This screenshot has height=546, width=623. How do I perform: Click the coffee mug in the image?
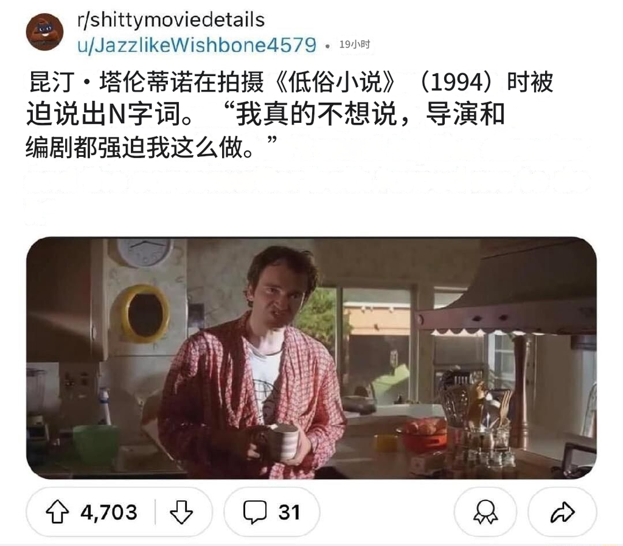point(285,441)
